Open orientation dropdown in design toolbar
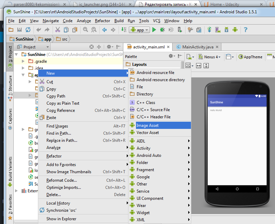This screenshot has width=275, height=224. click(x=230, y=57)
